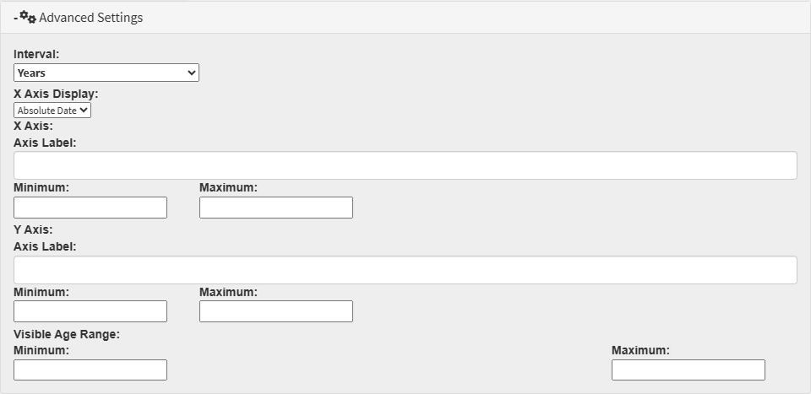
Task: Open the X Axis Display dropdown
Action: 52,110
